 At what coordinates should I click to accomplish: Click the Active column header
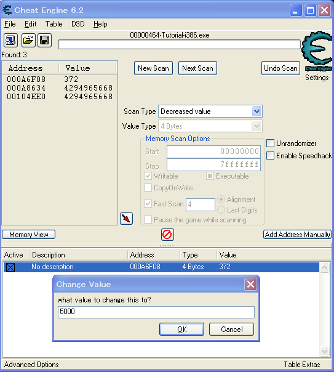tap(15, 255)
